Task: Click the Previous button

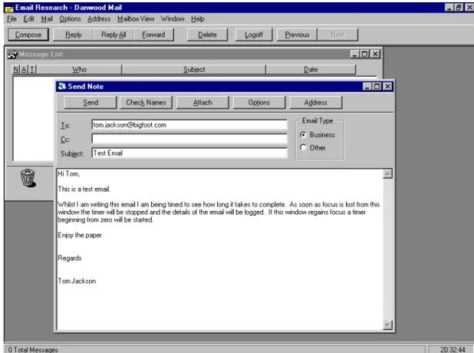Action: (x=297, y=35)
